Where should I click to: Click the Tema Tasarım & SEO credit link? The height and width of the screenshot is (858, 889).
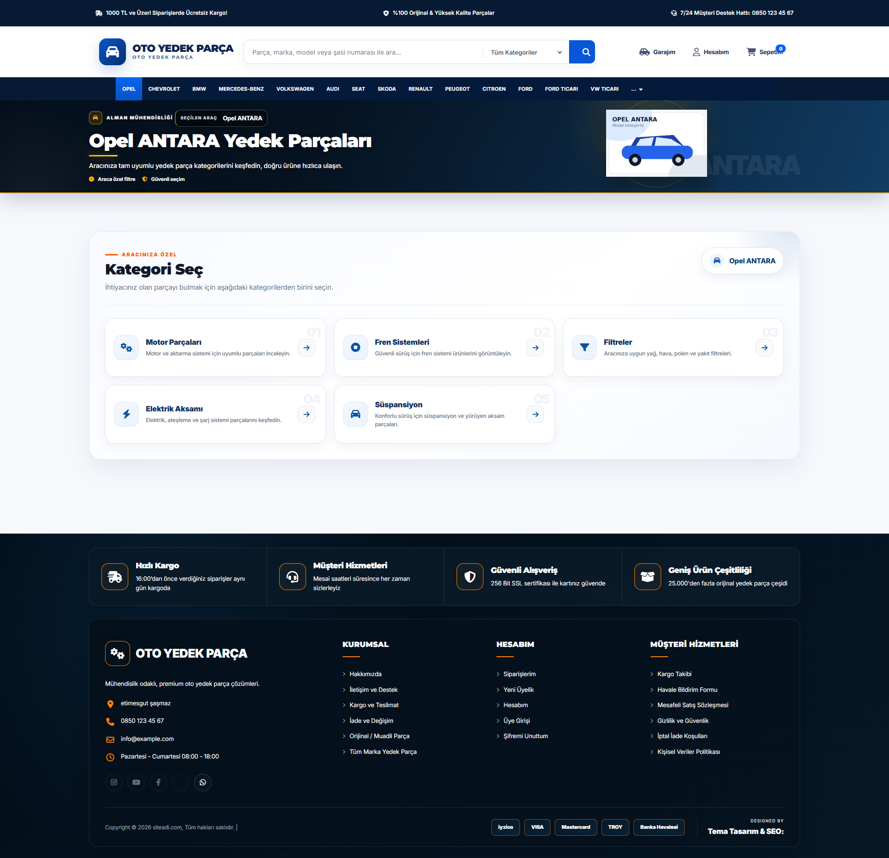745,831
